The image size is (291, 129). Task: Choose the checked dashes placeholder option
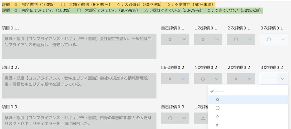pos(248,91)
